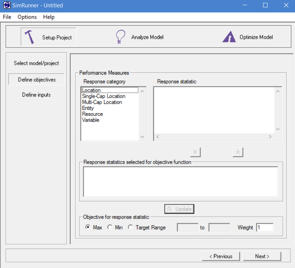Screen dimensions: 295x268
Task: Choose Entity response category
Action: [110, 108]
